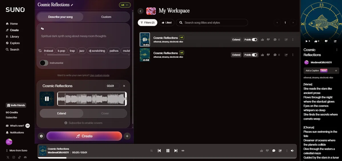This screenshot has height=161, width=342.
Task: Toggle Public on the 3:01 song row
Action: 254,40
